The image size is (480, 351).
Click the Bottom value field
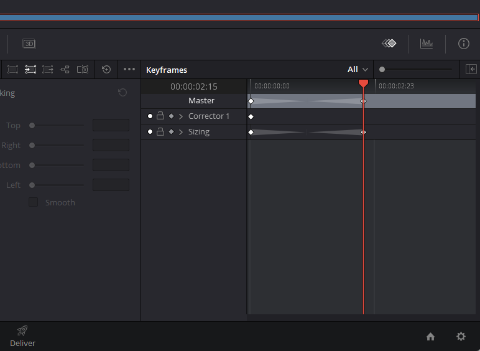coord(111,165)
